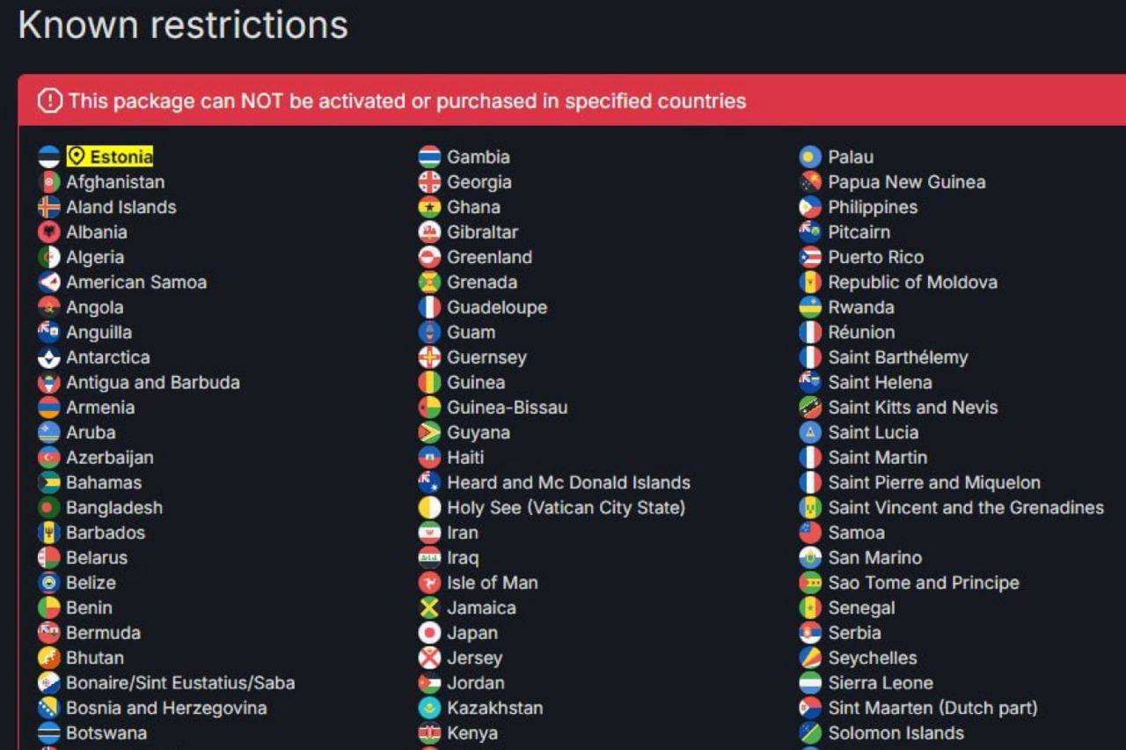
Task: Click the Jamaica flag icon
Action: (429, 607)
